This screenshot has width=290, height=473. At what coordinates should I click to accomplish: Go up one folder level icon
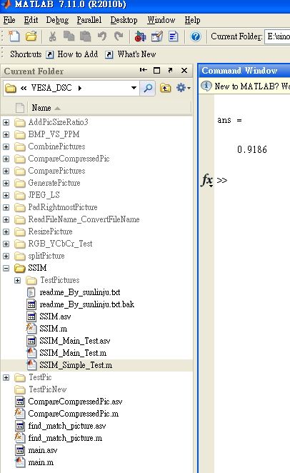(x=165, y=88)
